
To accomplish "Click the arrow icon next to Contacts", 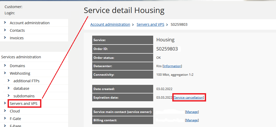I will pyautogui.click(x=5, y=30).
